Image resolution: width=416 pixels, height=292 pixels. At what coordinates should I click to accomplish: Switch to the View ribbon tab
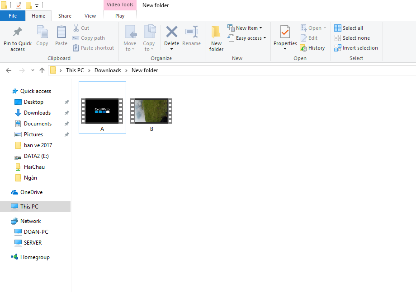coord(90,16)
